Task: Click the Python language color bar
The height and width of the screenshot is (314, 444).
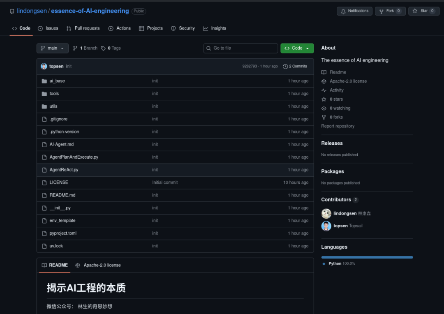Action: [x=367, y=257]
